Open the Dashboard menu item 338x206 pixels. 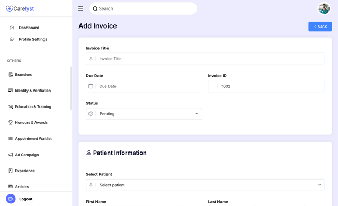click(x=29, y=28)
